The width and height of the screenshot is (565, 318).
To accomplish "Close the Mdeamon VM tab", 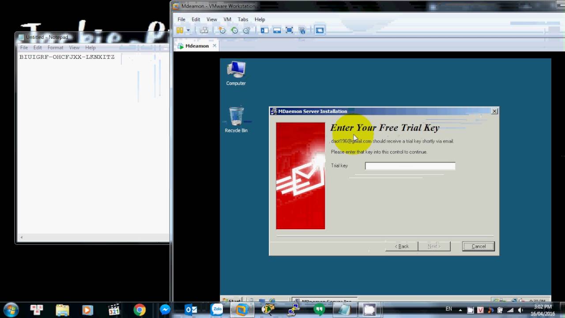I will coord(215,45).
